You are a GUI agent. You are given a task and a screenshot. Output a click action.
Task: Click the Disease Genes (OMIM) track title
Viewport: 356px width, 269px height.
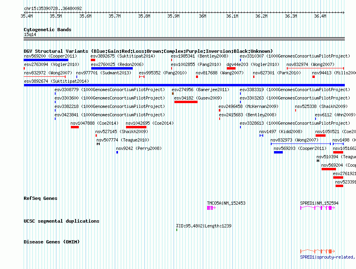52,242
